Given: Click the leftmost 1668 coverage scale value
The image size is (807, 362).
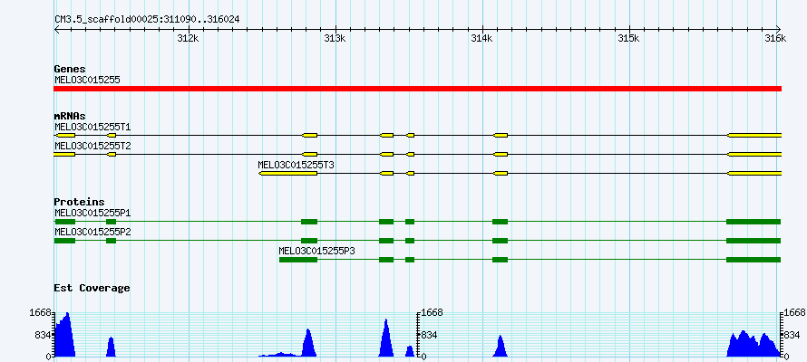Looking at the screenshot, I should pyautogui.click(x=41, y=312).
